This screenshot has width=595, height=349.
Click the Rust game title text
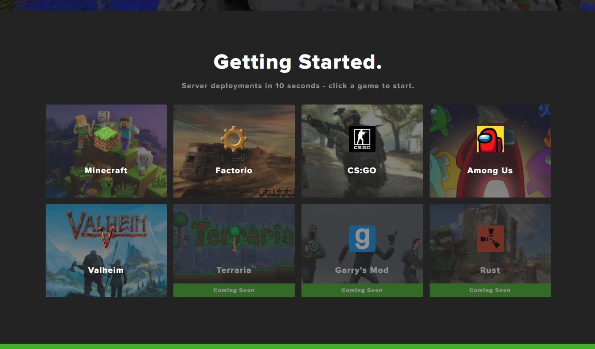490,270
